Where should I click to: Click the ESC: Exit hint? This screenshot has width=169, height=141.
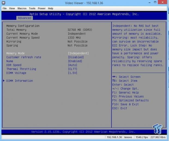click(x=120, y=108)
